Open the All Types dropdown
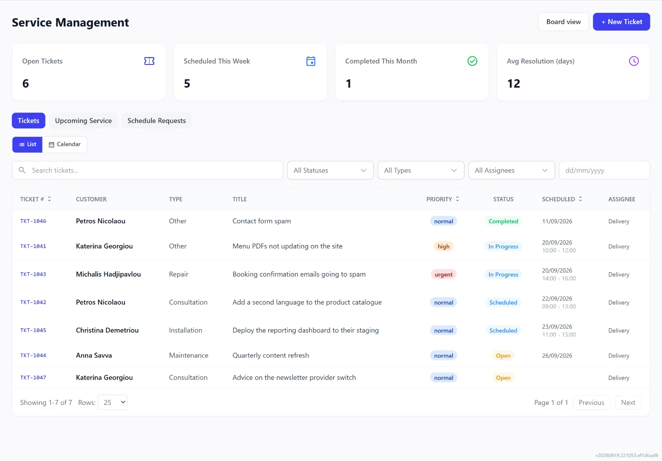 pyautogui.click(x=421, y=170)
